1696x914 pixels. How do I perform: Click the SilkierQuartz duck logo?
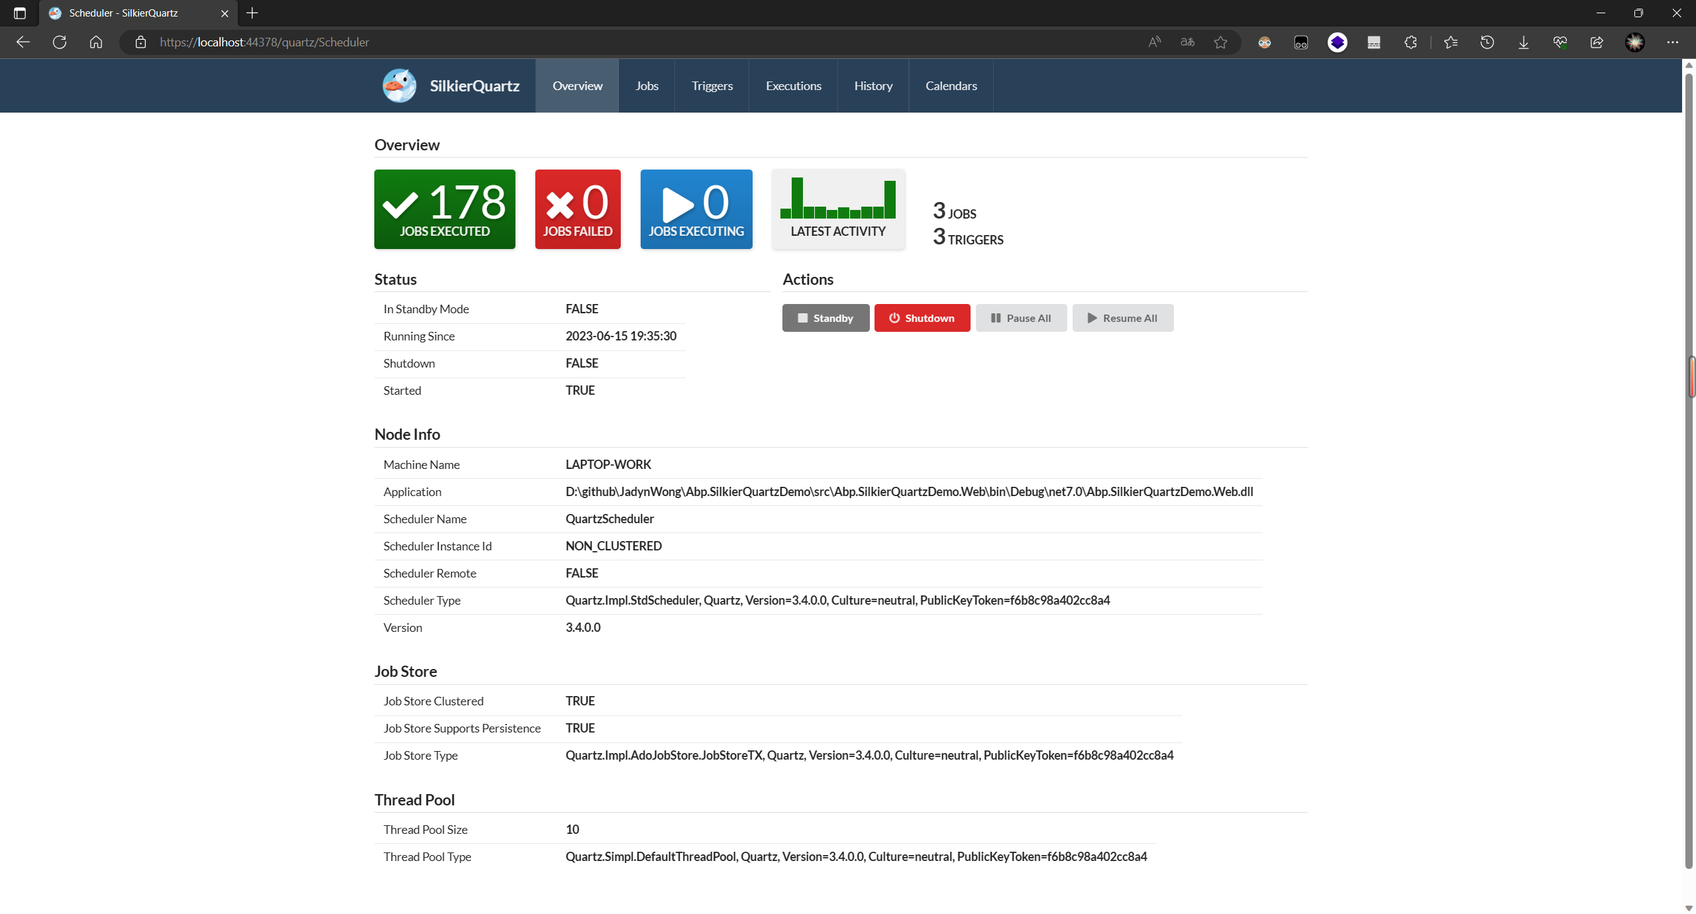[399, 85]
